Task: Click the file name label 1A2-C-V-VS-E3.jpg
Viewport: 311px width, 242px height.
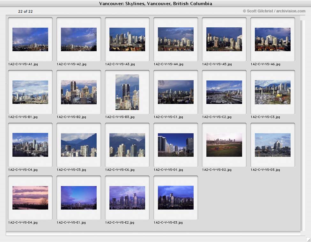Action: (168, 223)
